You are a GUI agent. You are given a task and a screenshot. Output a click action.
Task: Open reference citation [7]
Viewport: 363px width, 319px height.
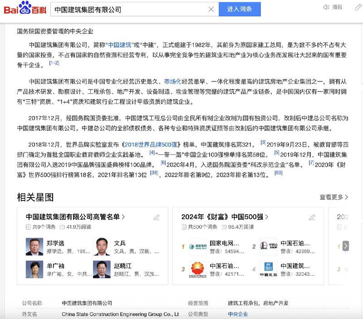pyautogui.click(x=311, y=163)
